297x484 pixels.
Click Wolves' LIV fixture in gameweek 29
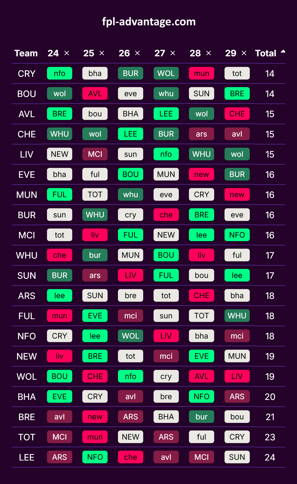pos(237,376)
